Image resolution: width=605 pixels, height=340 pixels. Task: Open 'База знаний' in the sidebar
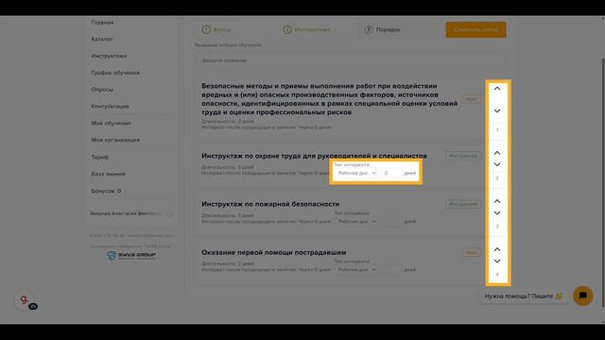click(x=108, y=174)
